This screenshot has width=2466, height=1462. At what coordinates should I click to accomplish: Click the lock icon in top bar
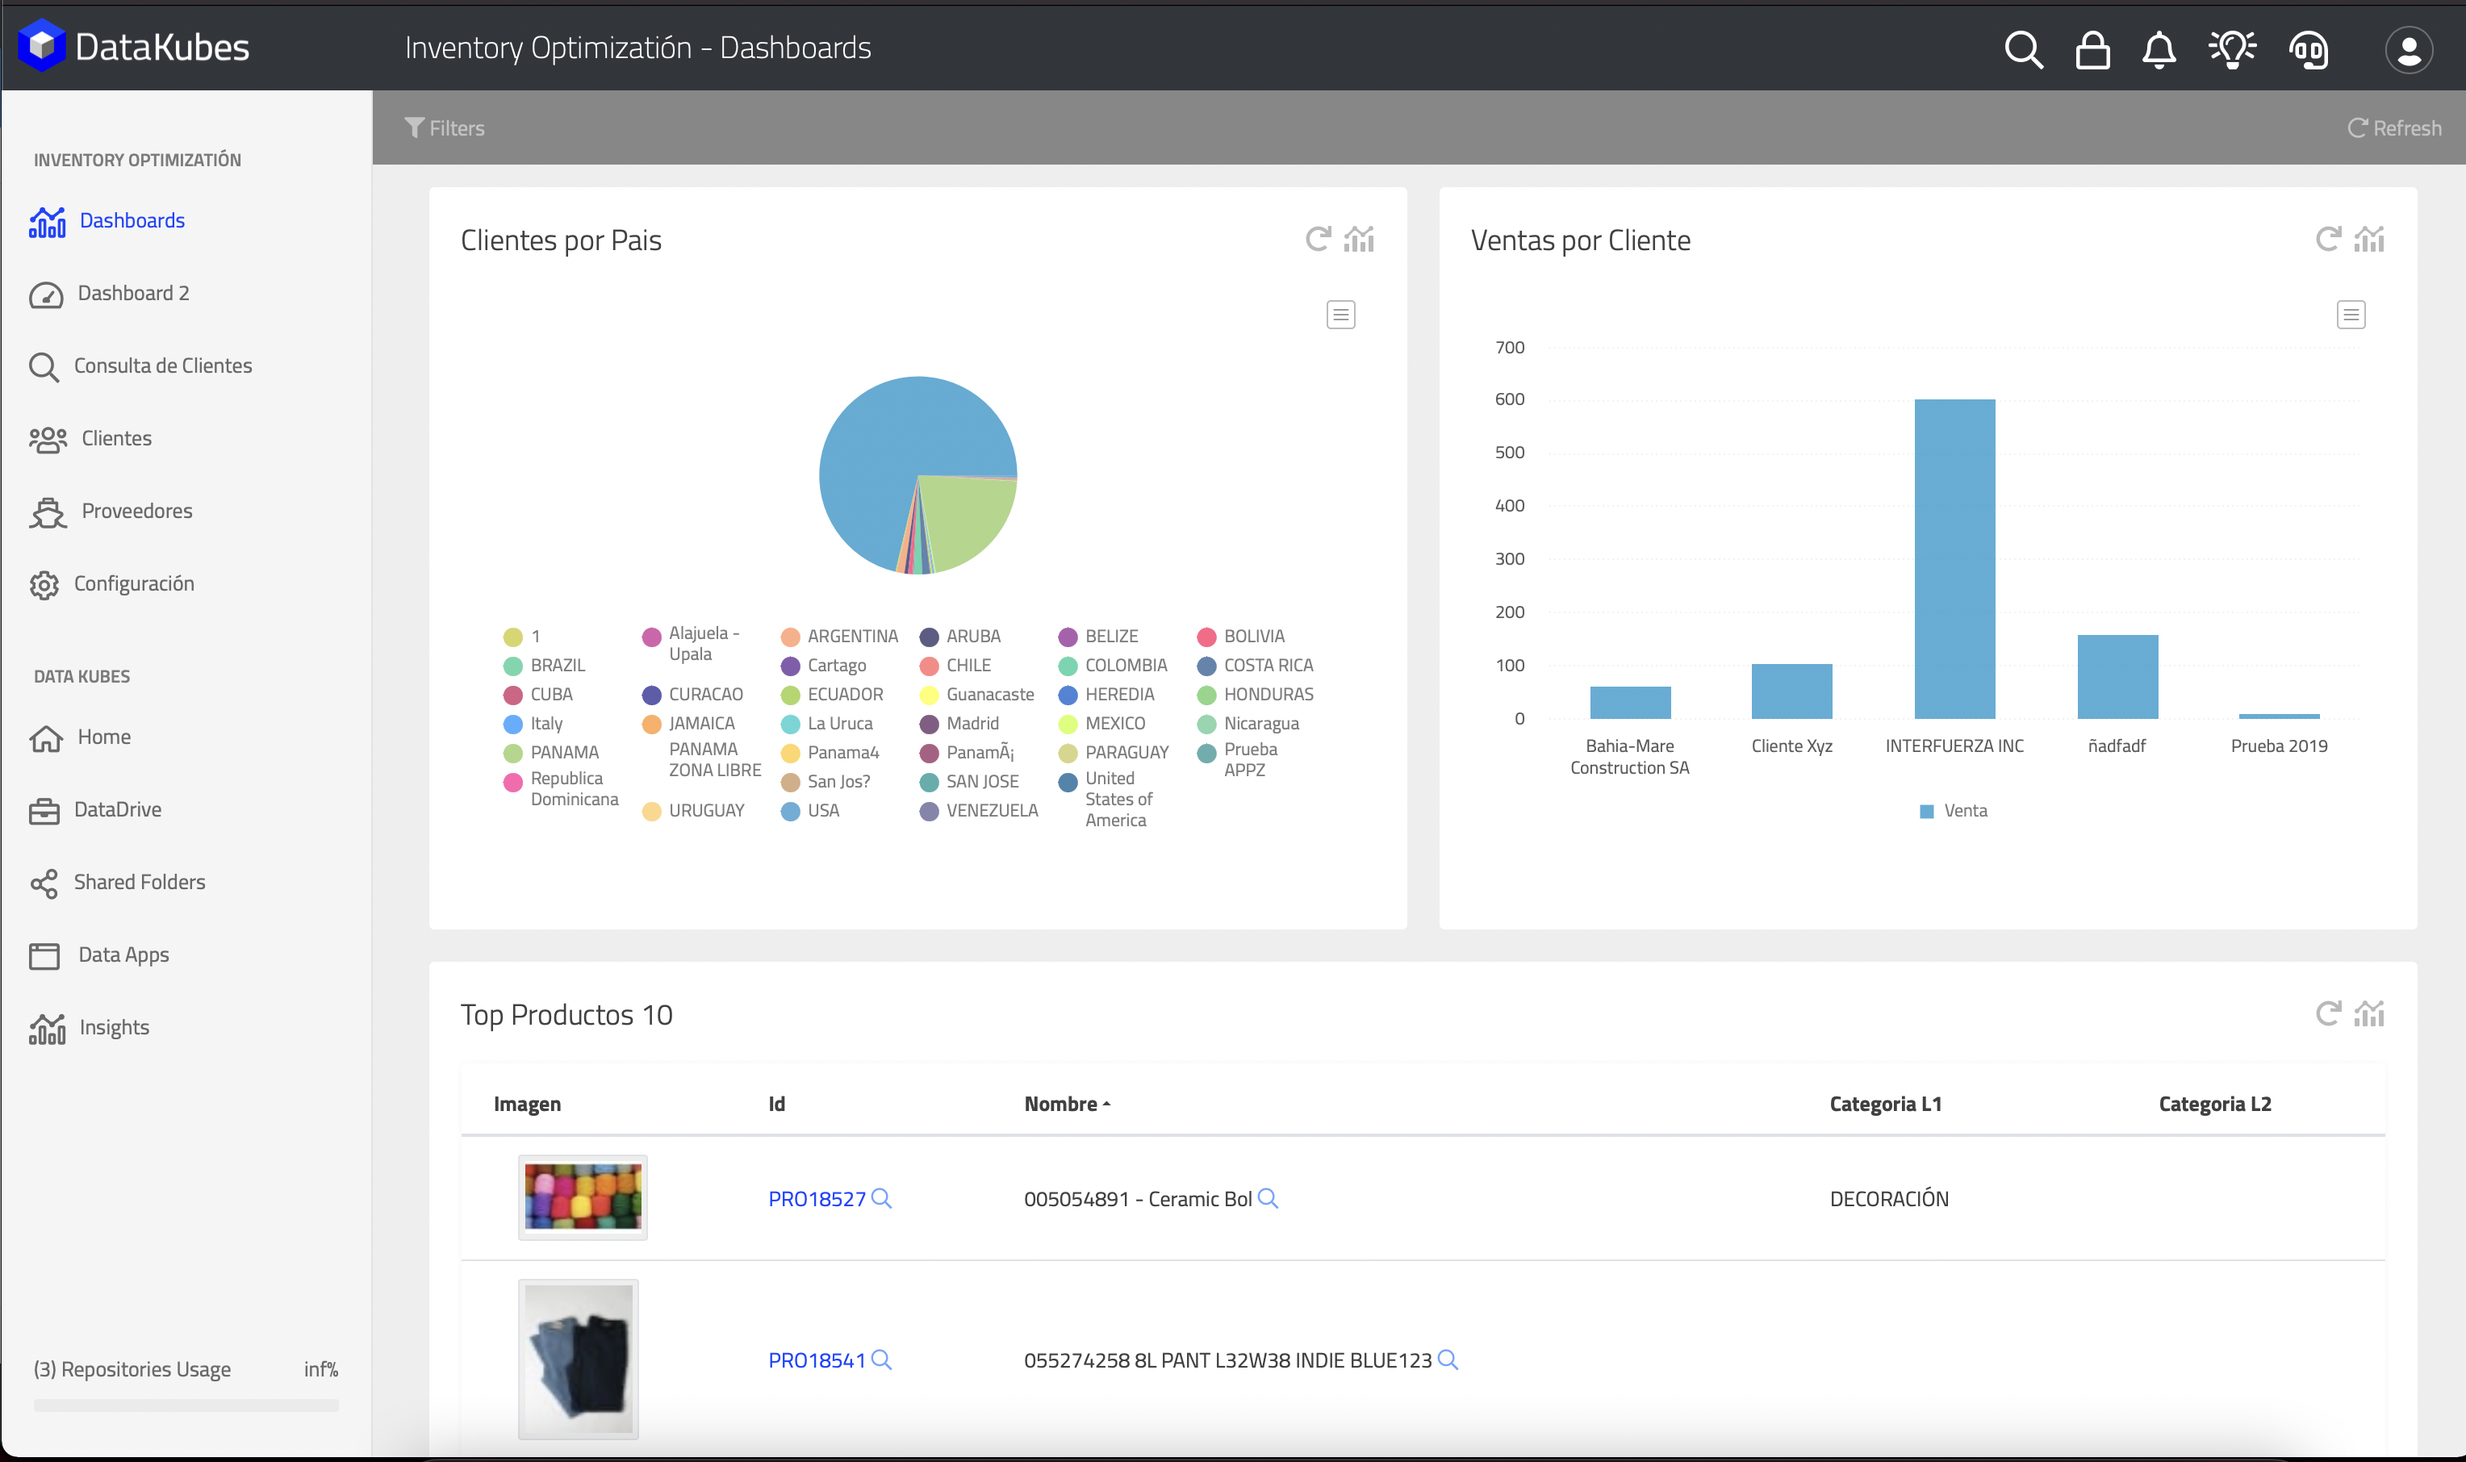[x=2092, y=49]
